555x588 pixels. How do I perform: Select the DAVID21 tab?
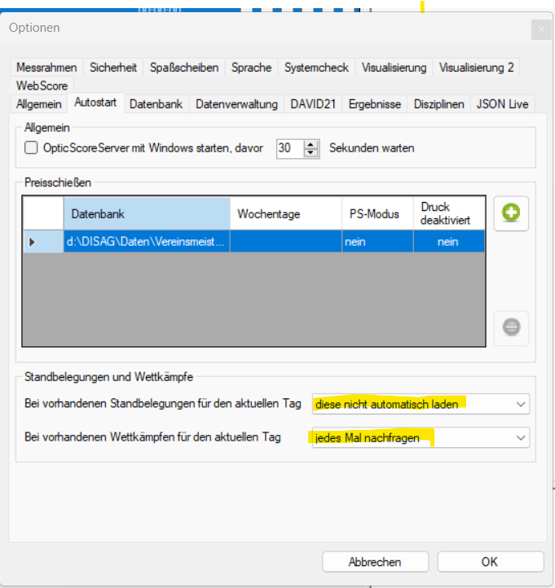pyautogui.click(x=312, y=103)
